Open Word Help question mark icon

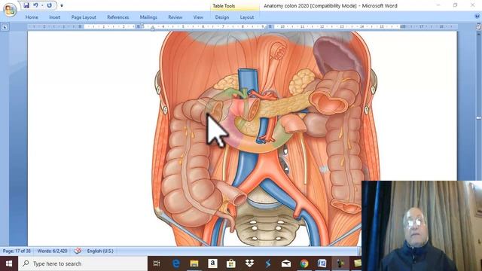pos(477,17)
